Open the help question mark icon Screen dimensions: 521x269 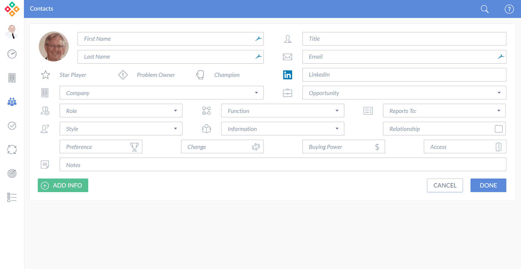pyautogui.click(x=509, y=9)
